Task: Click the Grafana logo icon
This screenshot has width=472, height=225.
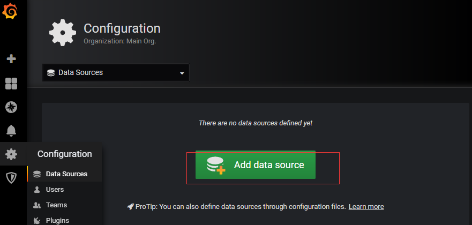Action: click(x=11, y=11)
